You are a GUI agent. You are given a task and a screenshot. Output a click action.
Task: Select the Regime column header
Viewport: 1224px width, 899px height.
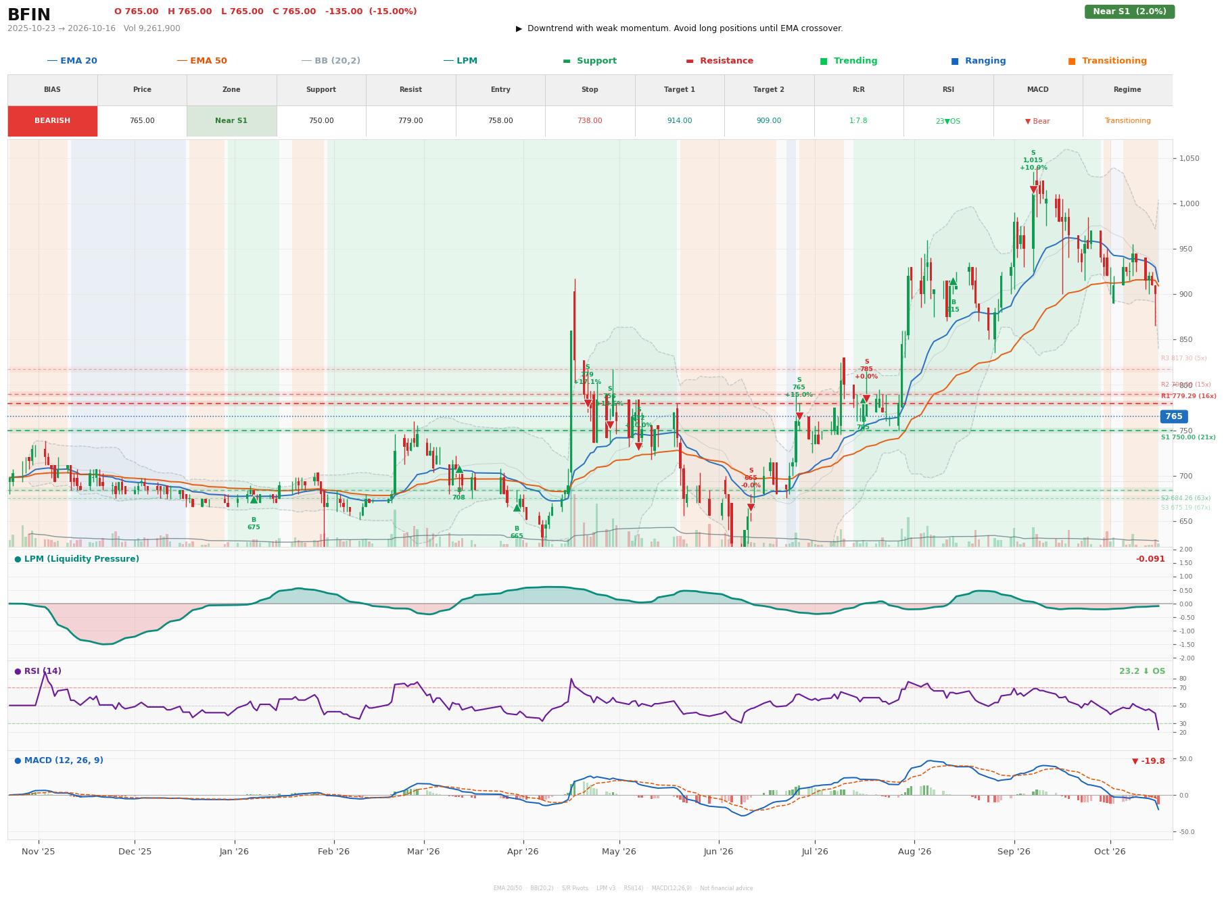point(1127,90)
